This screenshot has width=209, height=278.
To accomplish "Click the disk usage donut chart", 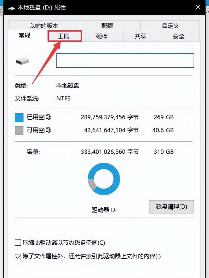I will pyautogui.click(x=104, y=179).
